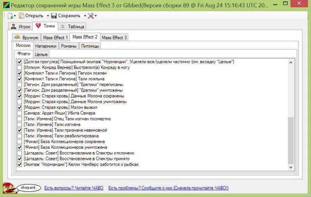Check Данные Мэлона уничтожены checkbox

coord(19,102)
